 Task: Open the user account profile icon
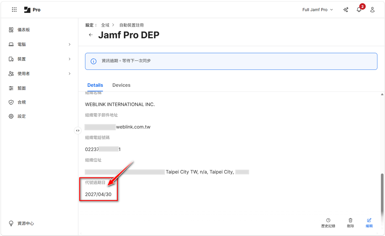pyautogui.click(x=372, y=10)
